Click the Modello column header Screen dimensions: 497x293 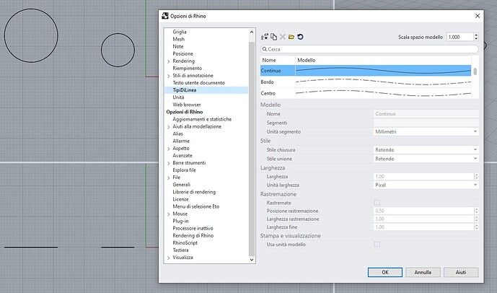click(383, 60)
